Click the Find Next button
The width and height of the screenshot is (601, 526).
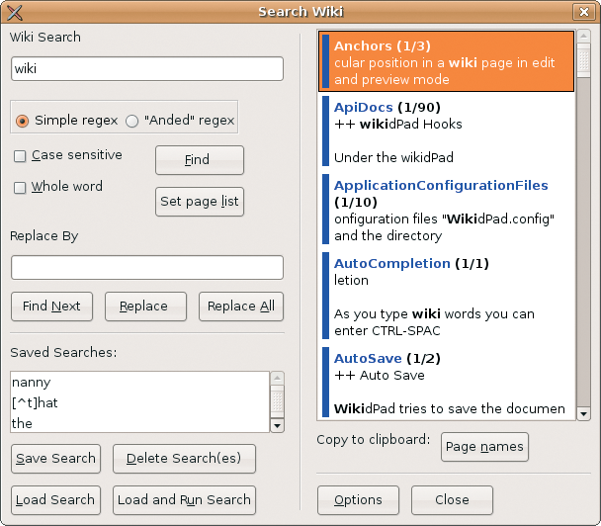[x=51, y=307]
